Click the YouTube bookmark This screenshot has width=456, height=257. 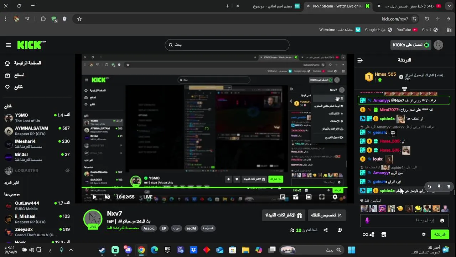tap(407, 30)
